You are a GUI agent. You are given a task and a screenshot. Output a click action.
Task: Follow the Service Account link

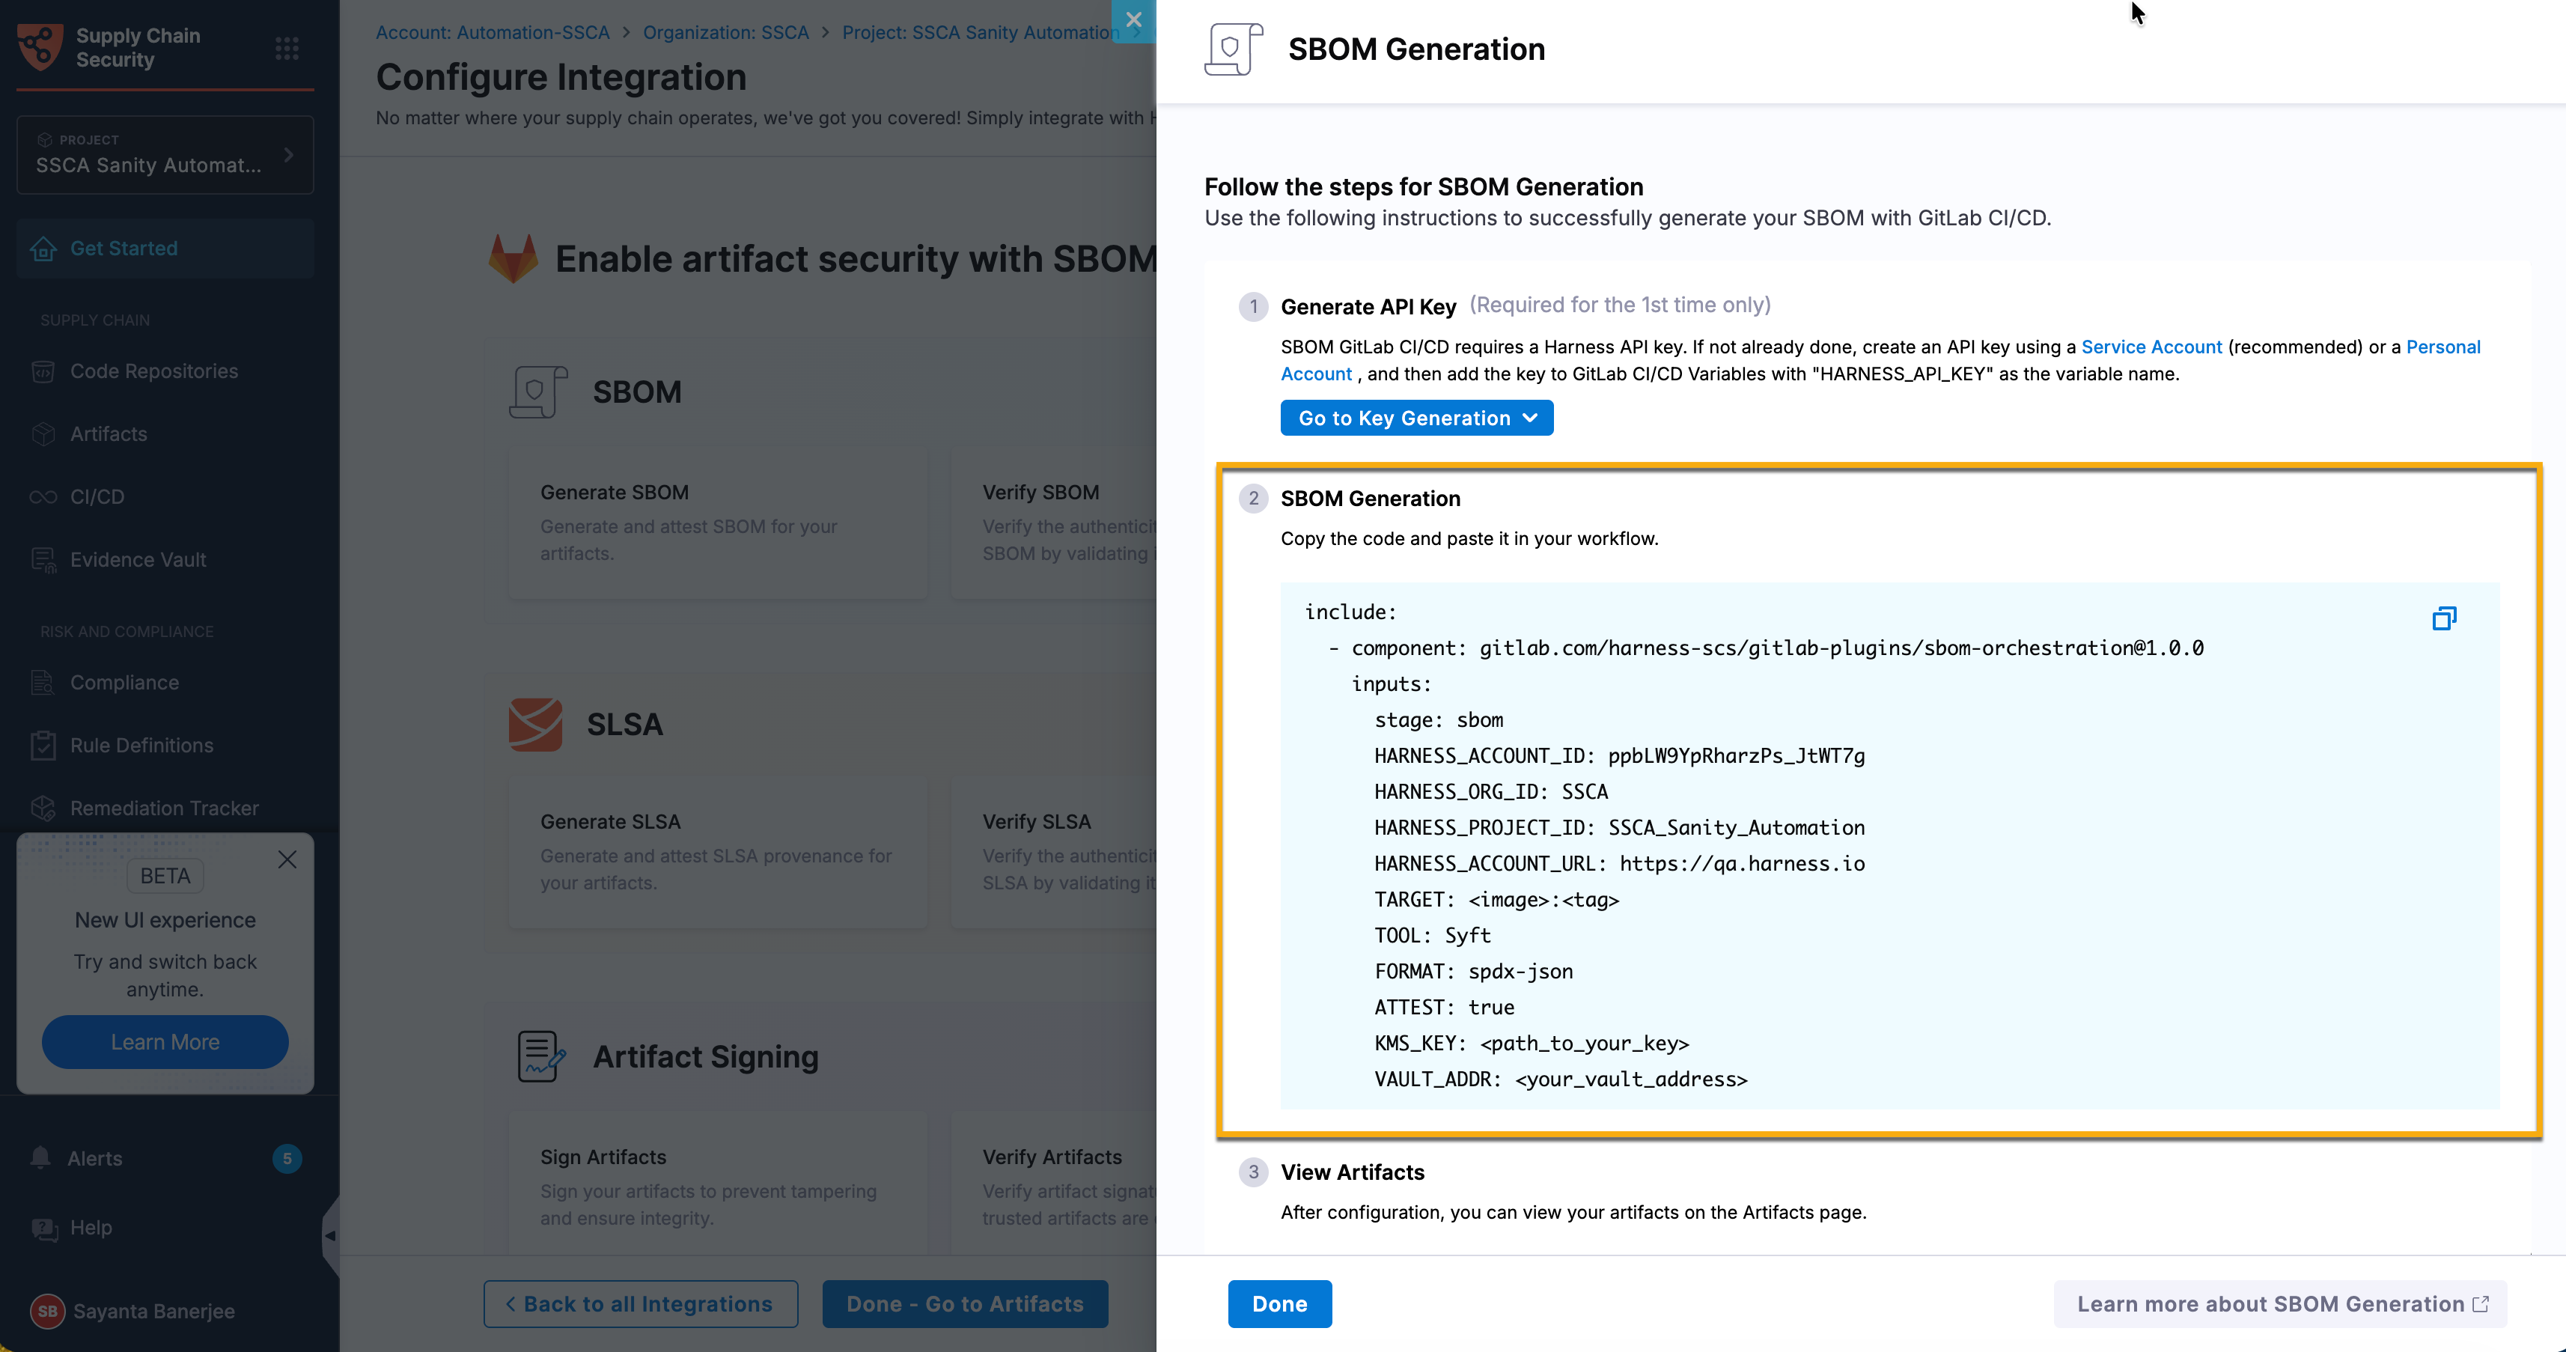point(2151,347)
